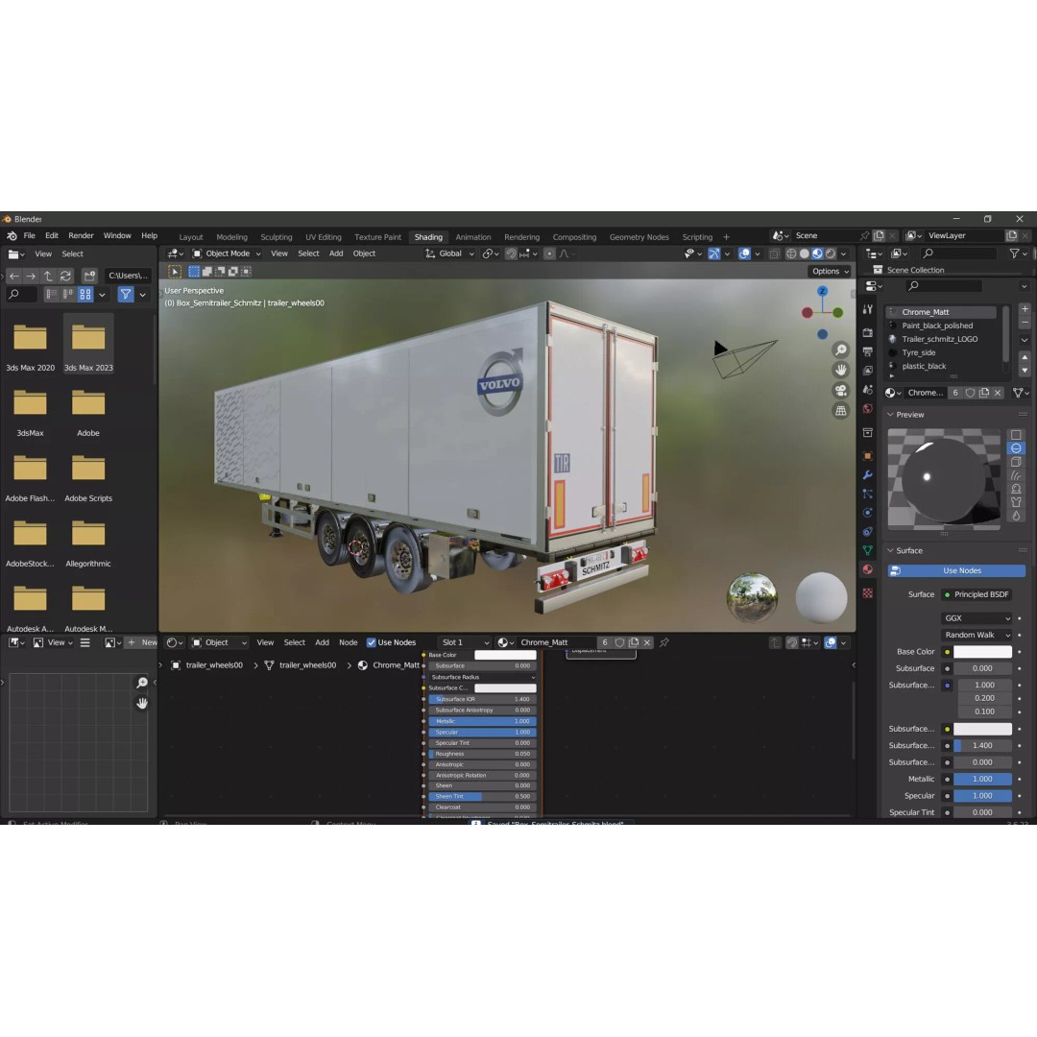Go to parent directory in file browser

pos(48,276)
